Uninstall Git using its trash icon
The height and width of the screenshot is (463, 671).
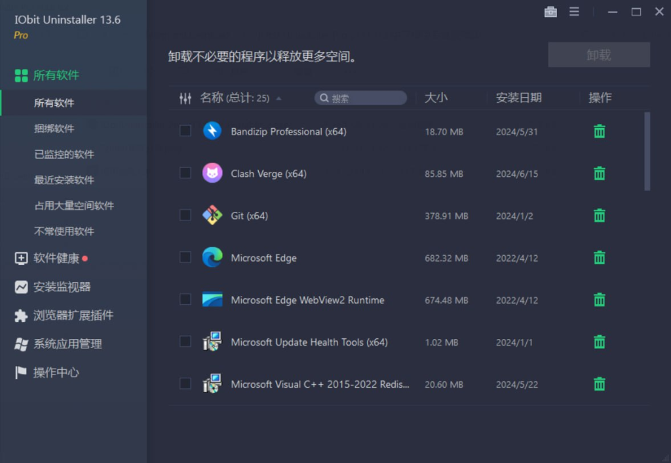pos(599,216)
